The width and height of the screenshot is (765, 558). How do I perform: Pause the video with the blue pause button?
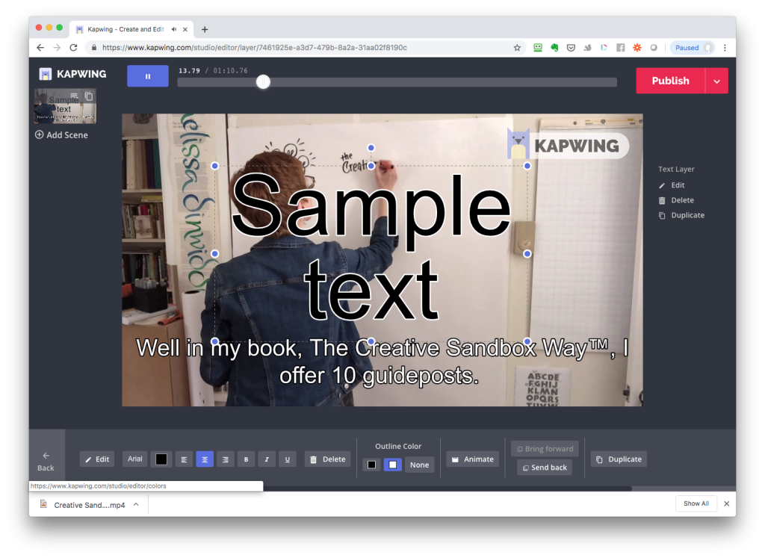[147, 76]
